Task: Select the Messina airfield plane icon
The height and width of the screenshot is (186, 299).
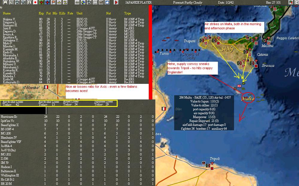Action: (269, 38)
